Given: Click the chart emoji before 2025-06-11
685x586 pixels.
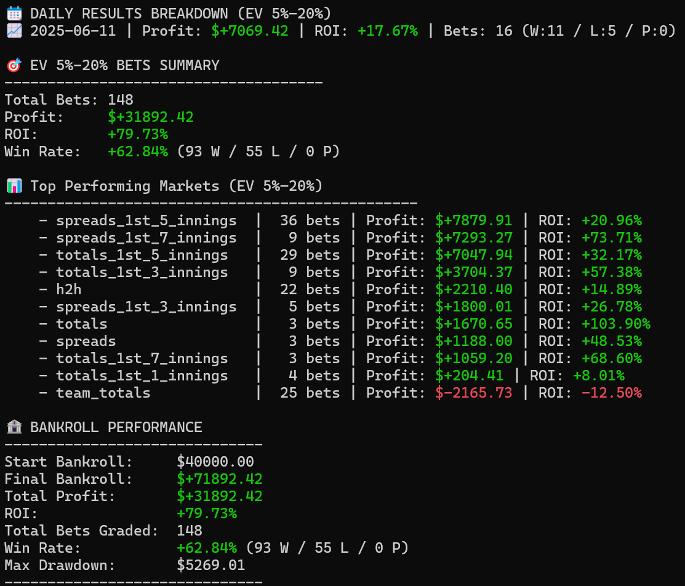Looking at the screenshot, I should [14, 31].
